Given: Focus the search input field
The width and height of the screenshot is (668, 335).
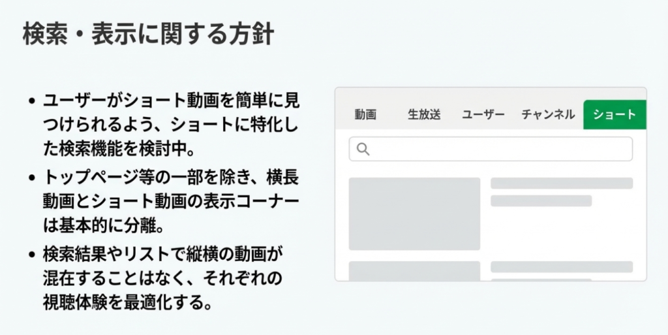Looking at the screenshot, I should (x=496, y=150).
